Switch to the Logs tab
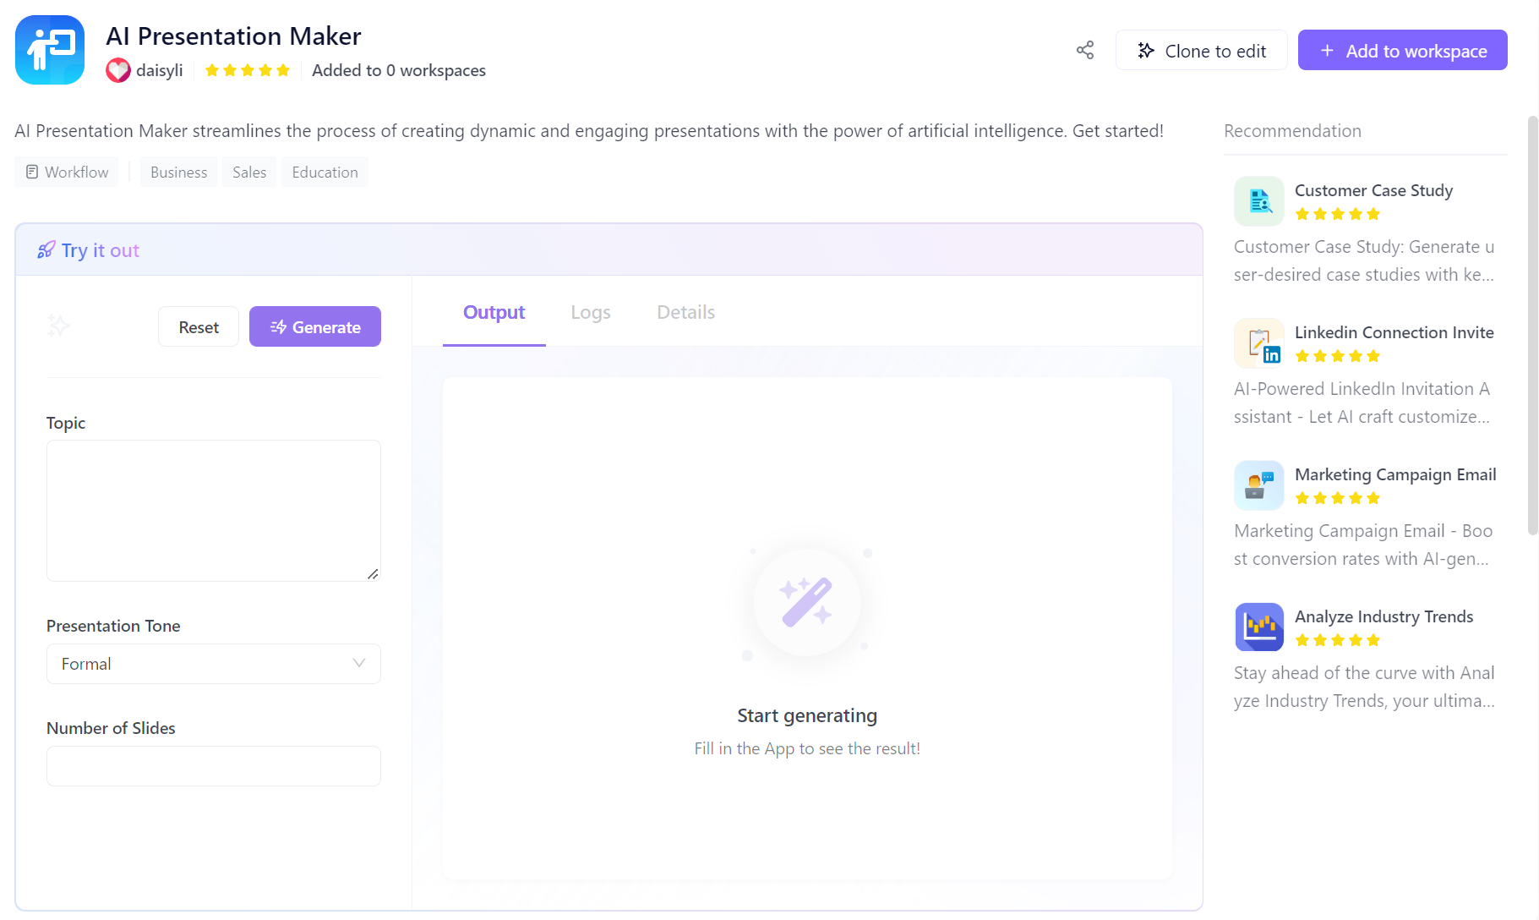1539x920 pixels. point(590,313)
